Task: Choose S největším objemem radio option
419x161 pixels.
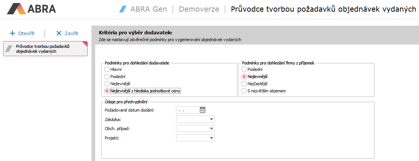Action: coord(244,91)
